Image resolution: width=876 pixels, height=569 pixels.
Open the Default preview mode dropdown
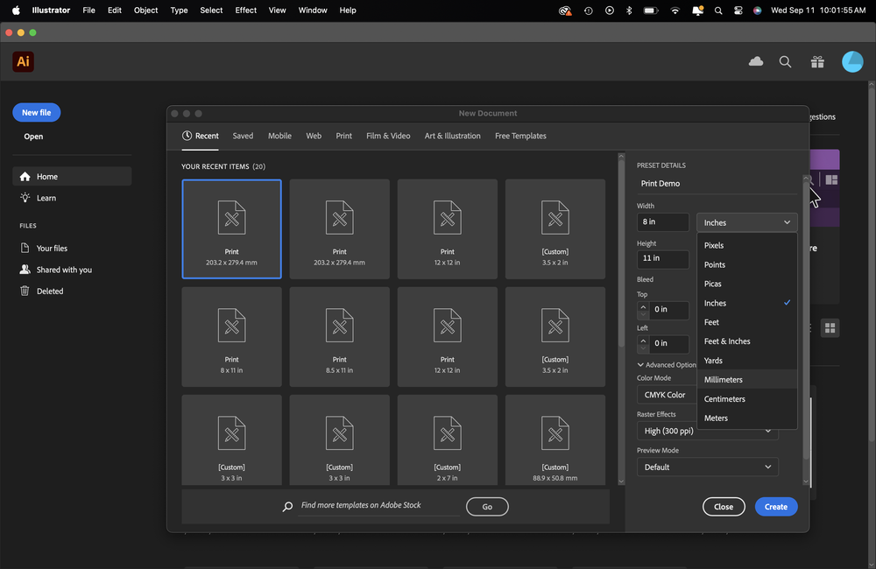tap(707, 467)
